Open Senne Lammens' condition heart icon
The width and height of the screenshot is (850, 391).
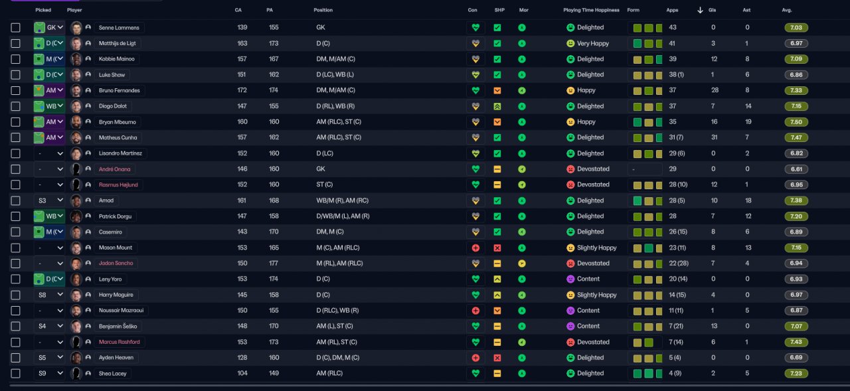475,28
